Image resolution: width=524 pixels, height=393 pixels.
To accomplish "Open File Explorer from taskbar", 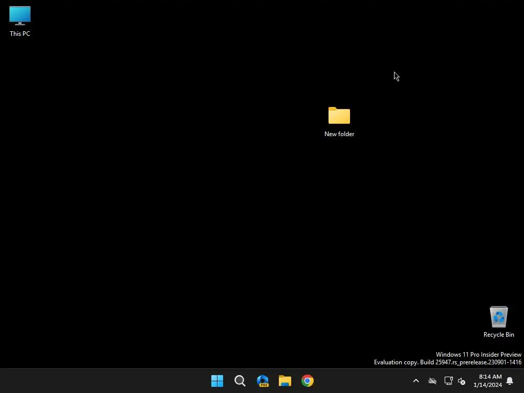I will 285,381.
